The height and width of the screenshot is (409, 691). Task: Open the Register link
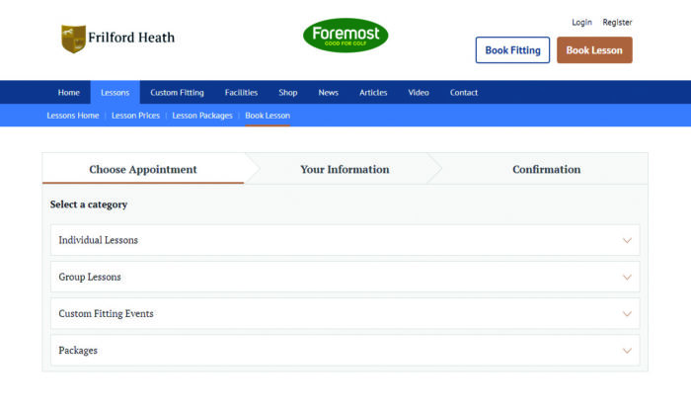click(x=617, y=22)
